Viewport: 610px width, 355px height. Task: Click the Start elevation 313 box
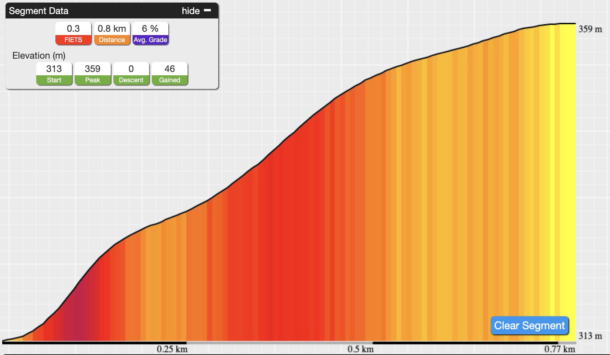[54, 74]
